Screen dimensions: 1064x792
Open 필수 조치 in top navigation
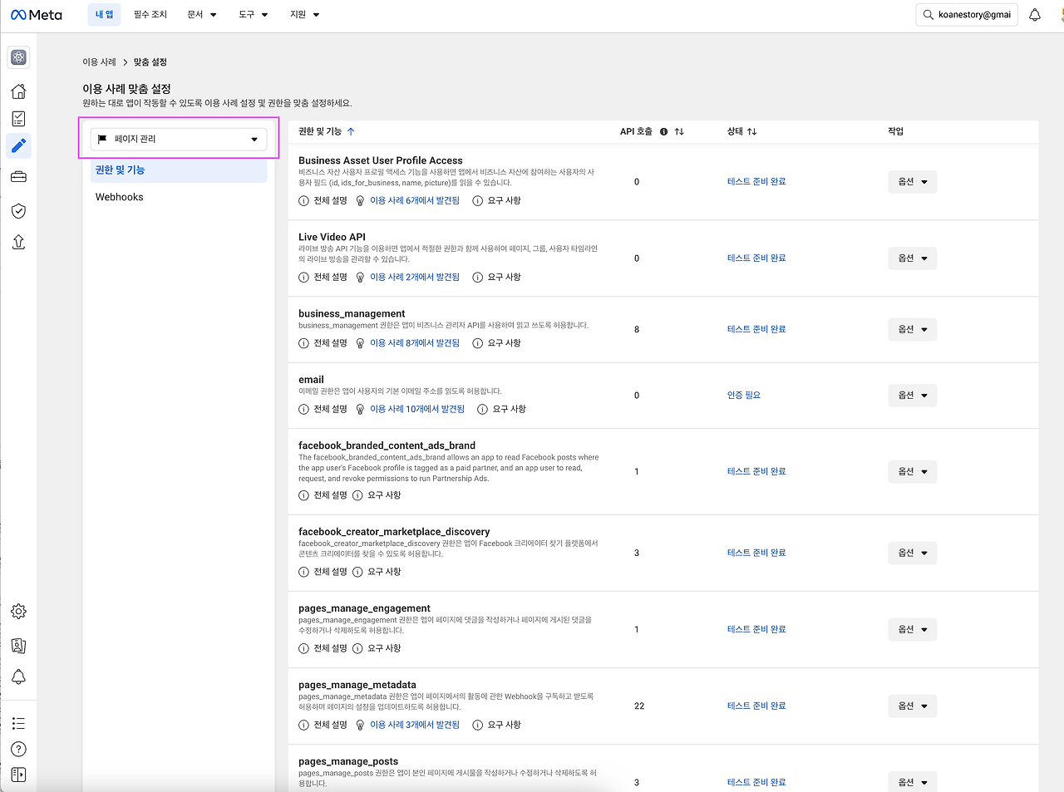(150, 14)
